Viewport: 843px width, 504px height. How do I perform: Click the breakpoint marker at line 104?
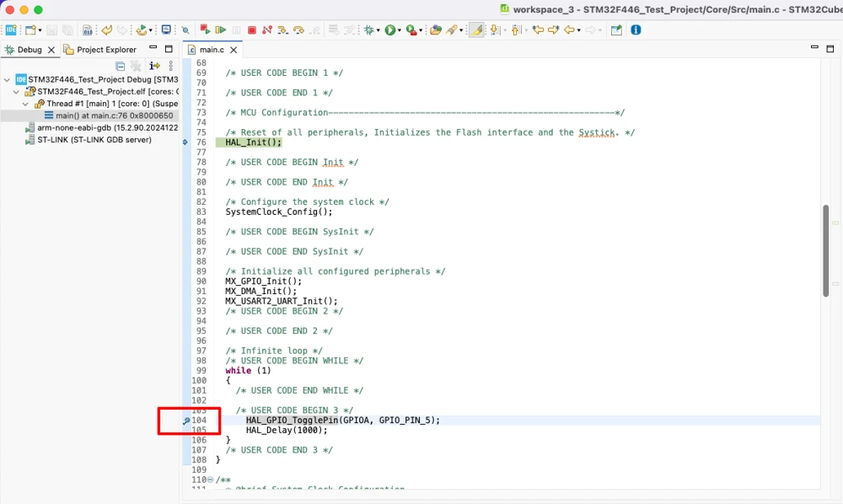pyautogui.click(x=186, y=421)
